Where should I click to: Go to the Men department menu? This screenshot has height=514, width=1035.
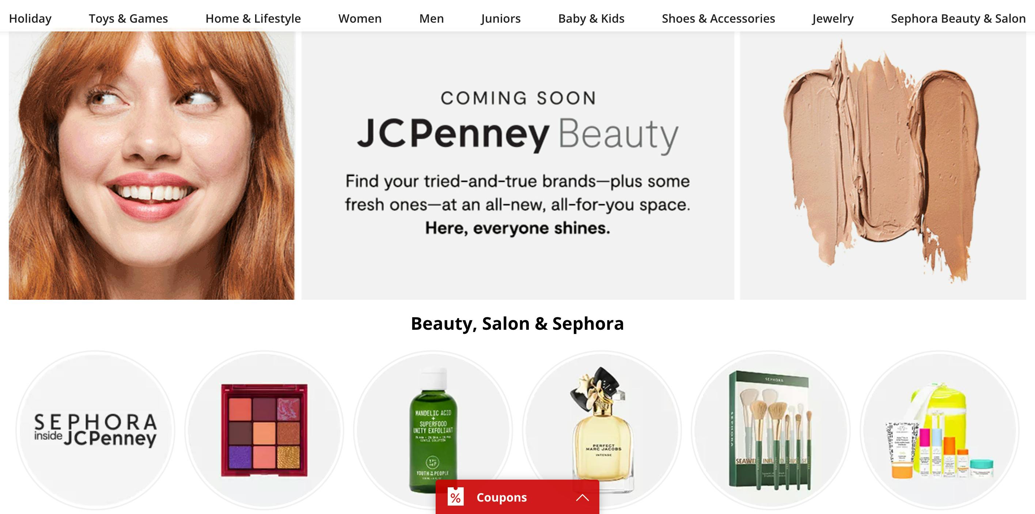432,19
